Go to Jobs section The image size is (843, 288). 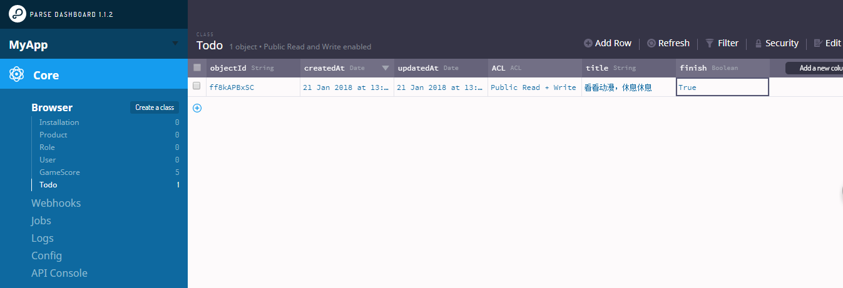[41, 221]
